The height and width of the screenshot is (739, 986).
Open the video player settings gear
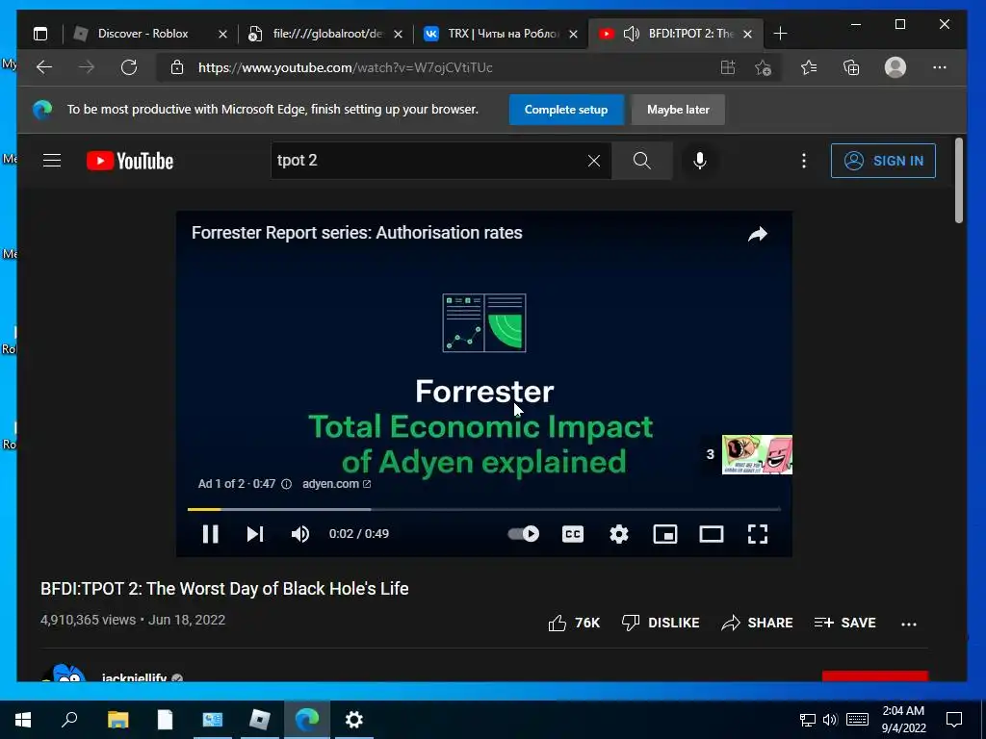coord(619,534)
